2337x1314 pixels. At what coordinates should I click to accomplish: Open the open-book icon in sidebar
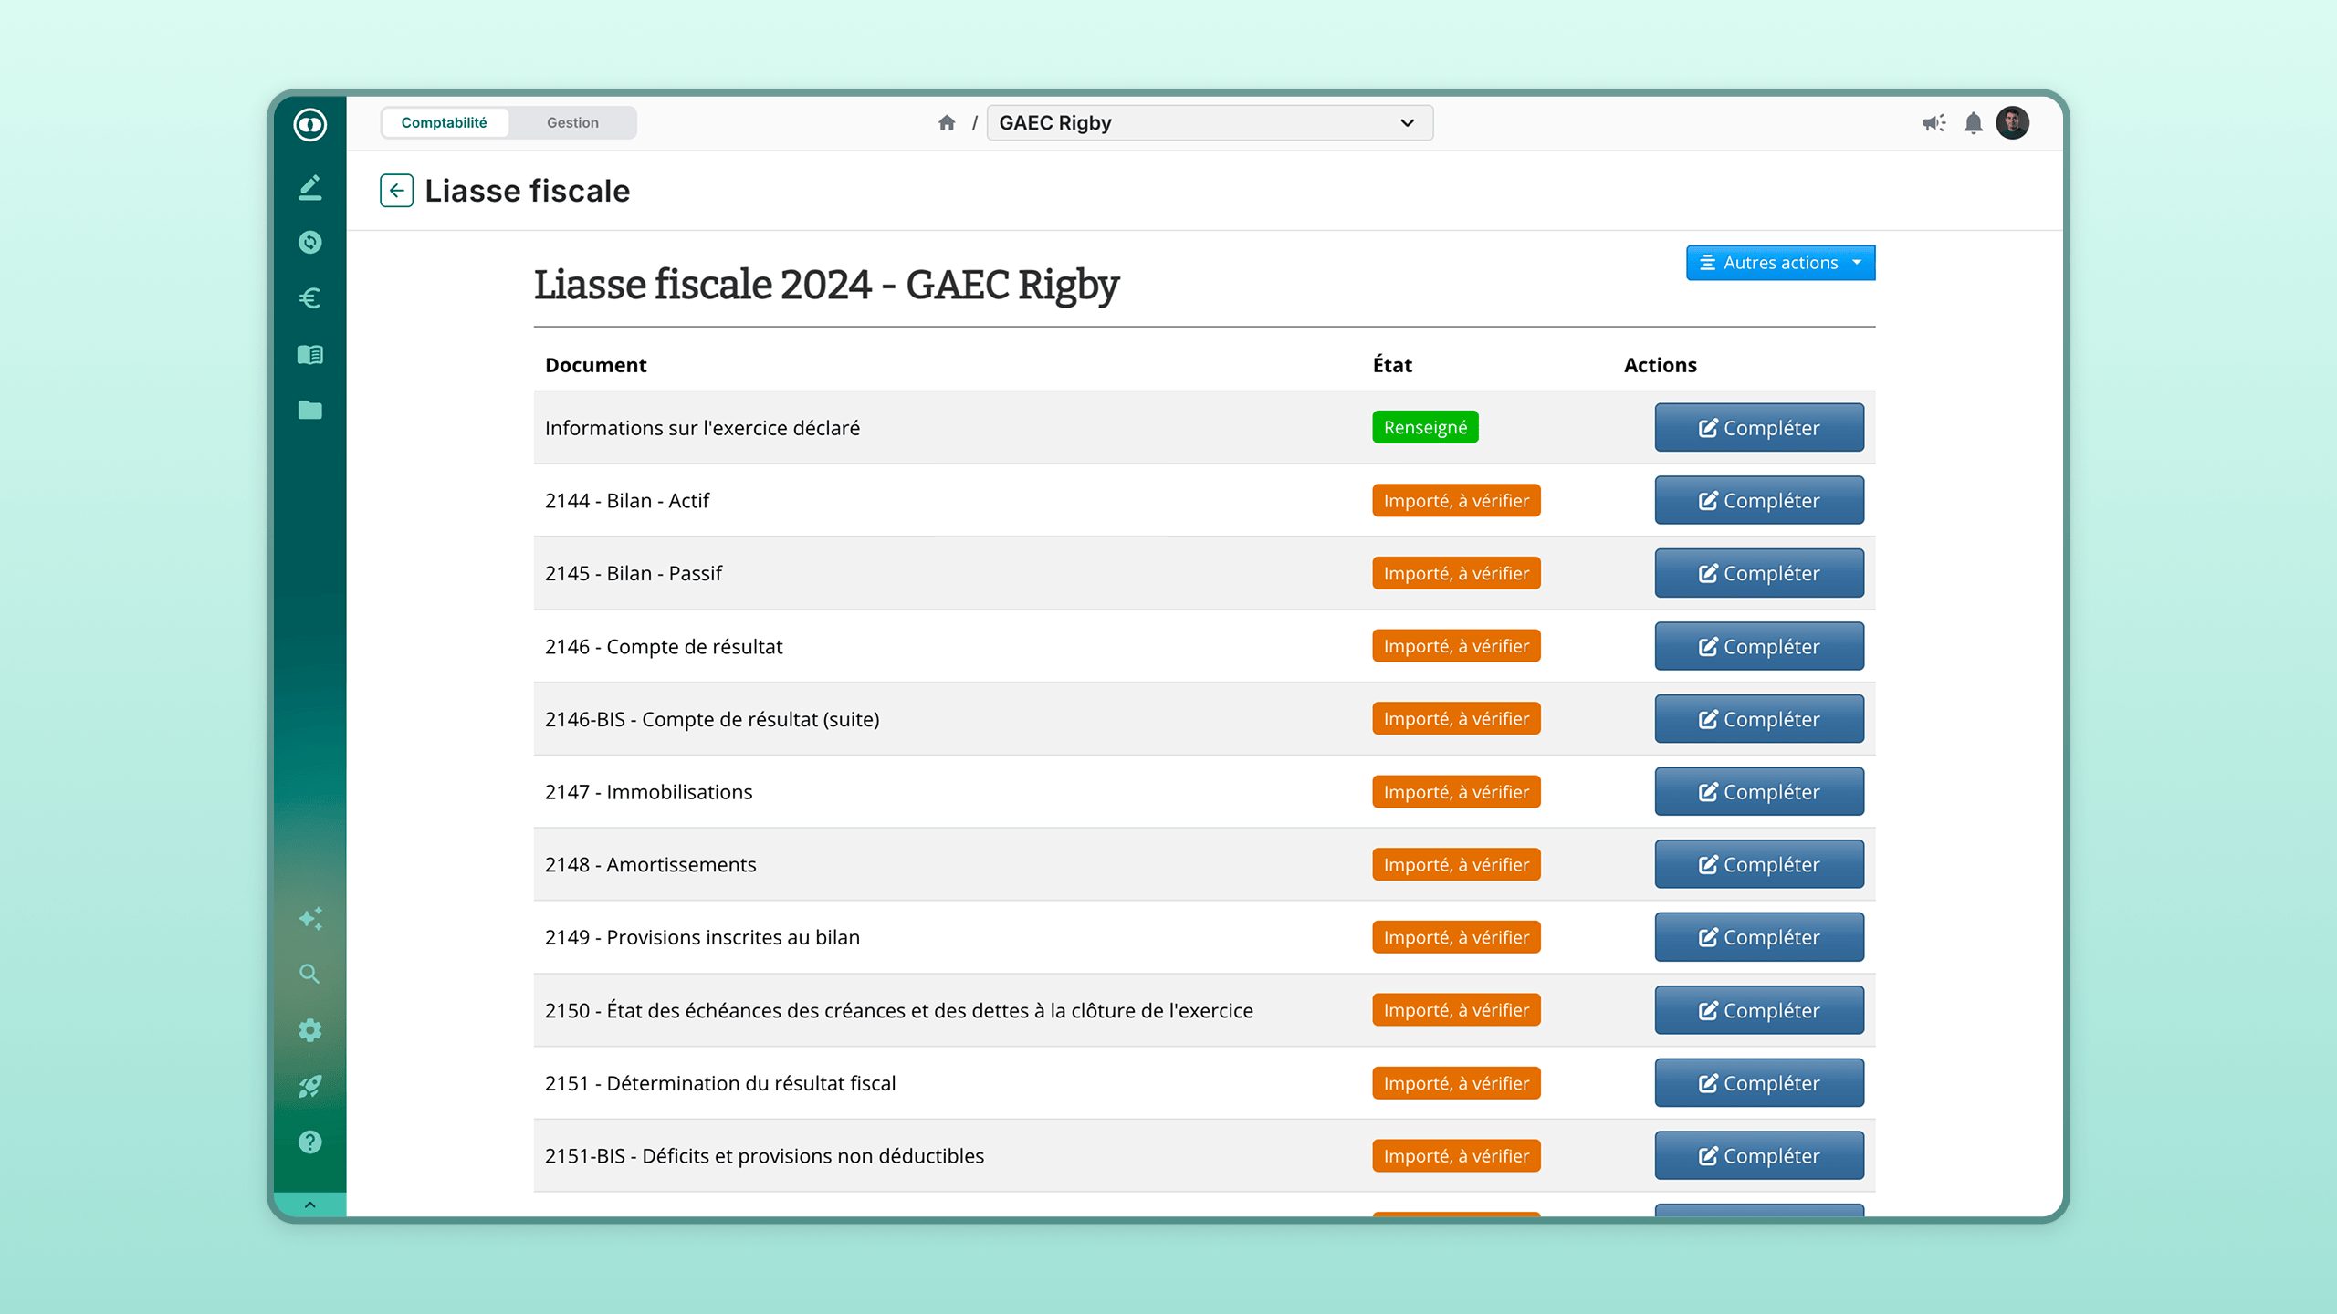pyautogui.click(x=309, y=354)
